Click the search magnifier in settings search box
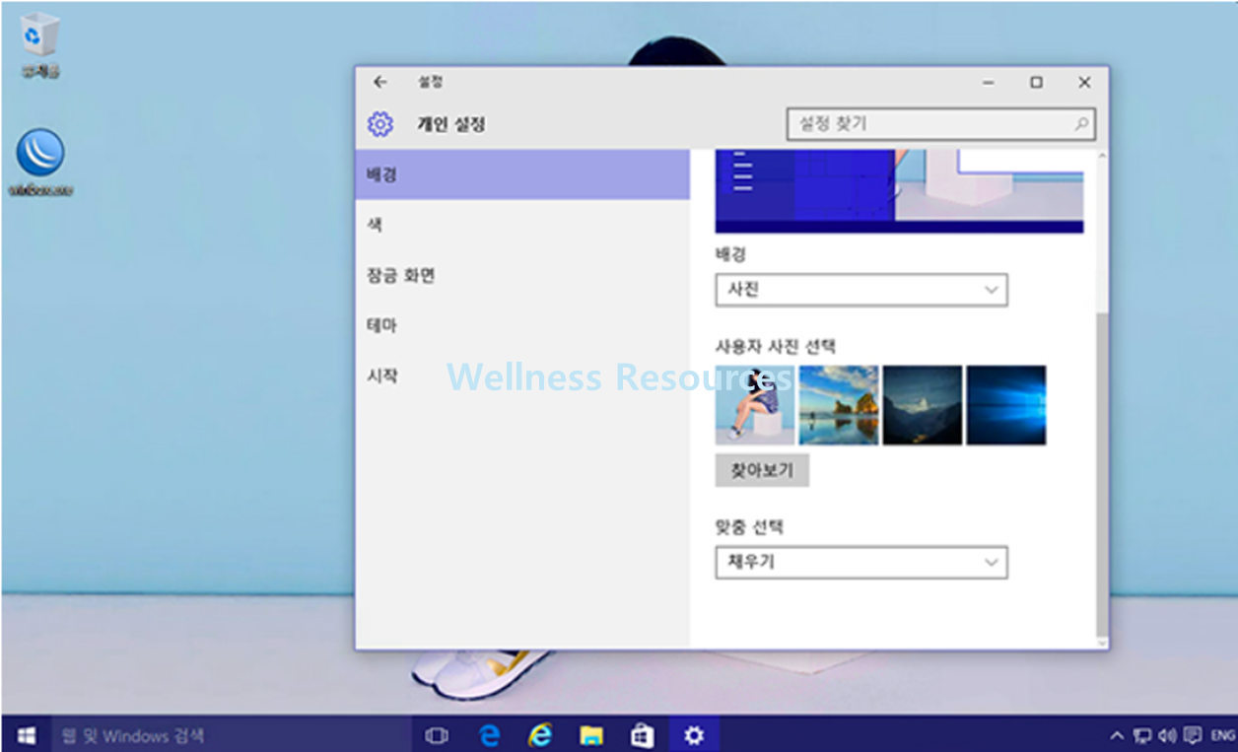This screenshot has height=752, width=1238. (1081, 124)
